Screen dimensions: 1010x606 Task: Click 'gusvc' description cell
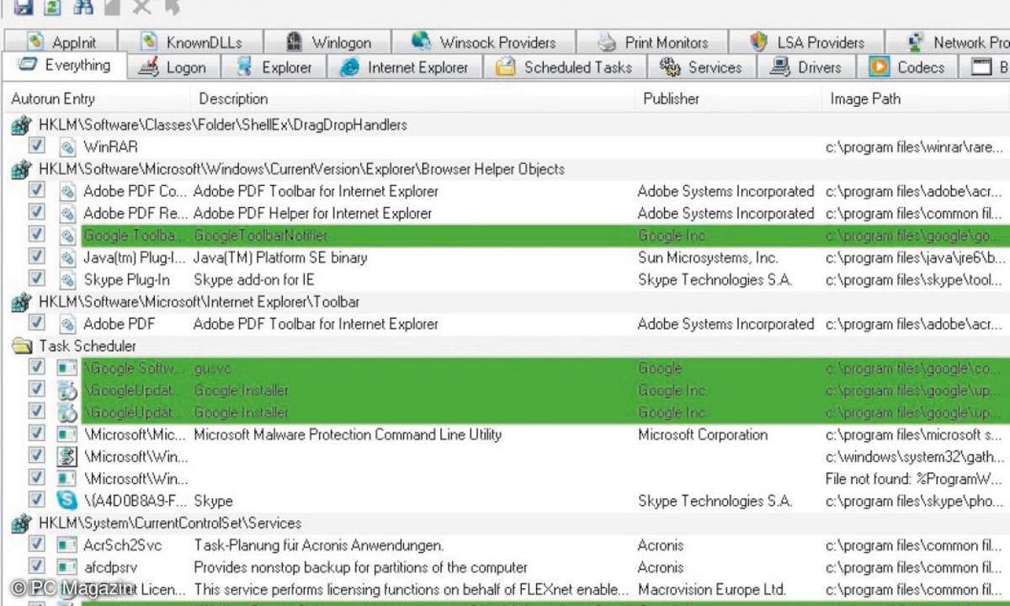[212, 369]
